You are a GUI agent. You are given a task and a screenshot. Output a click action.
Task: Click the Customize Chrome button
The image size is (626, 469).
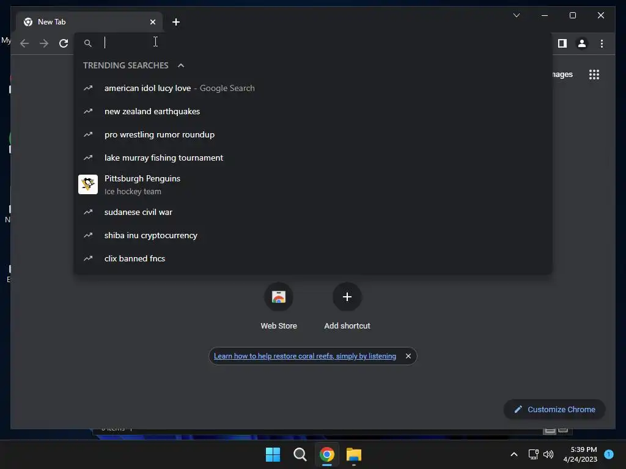pyautogui.click(x=554, y=410)
